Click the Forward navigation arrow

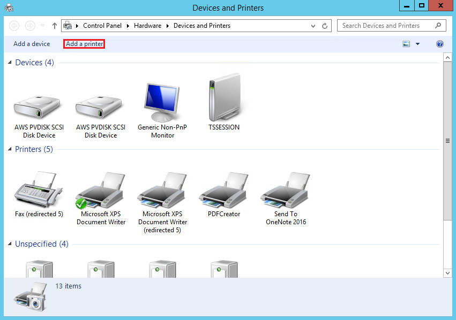30,26
